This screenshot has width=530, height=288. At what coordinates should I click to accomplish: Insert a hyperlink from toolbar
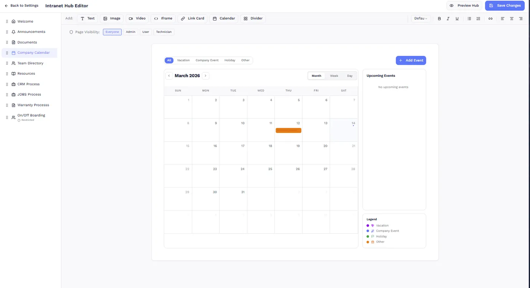coord(490,19)
